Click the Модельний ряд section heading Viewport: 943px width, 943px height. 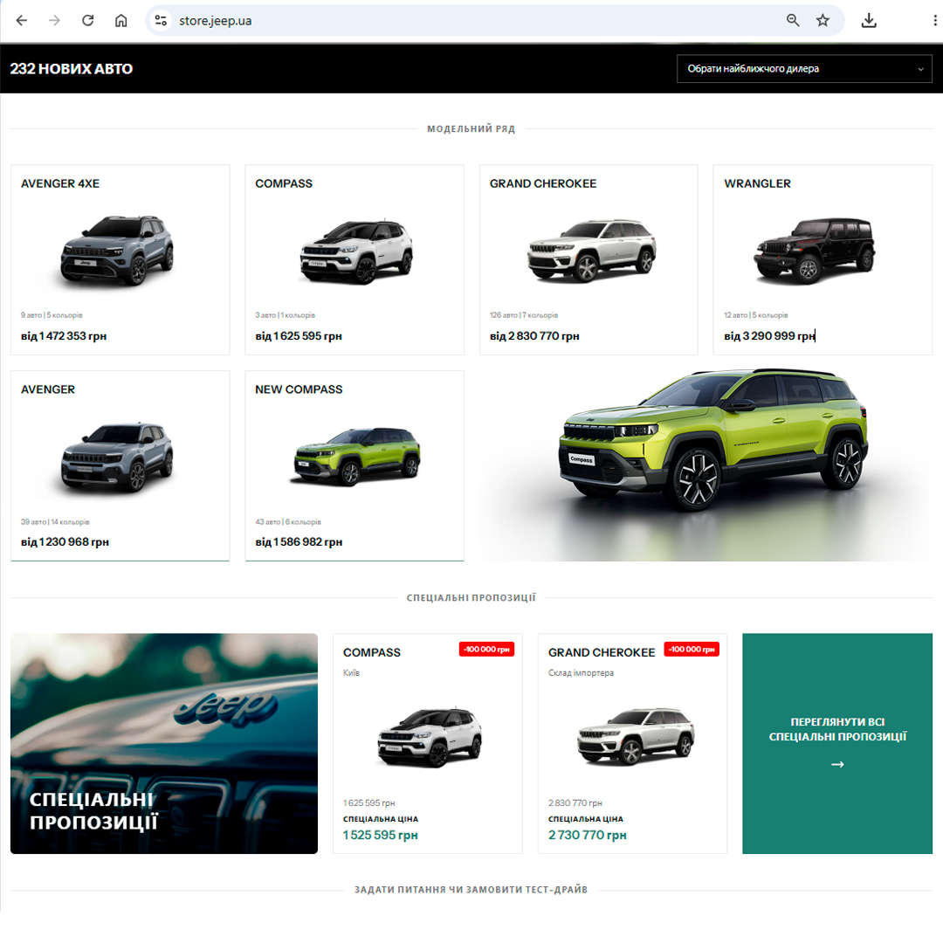[471, 128]
